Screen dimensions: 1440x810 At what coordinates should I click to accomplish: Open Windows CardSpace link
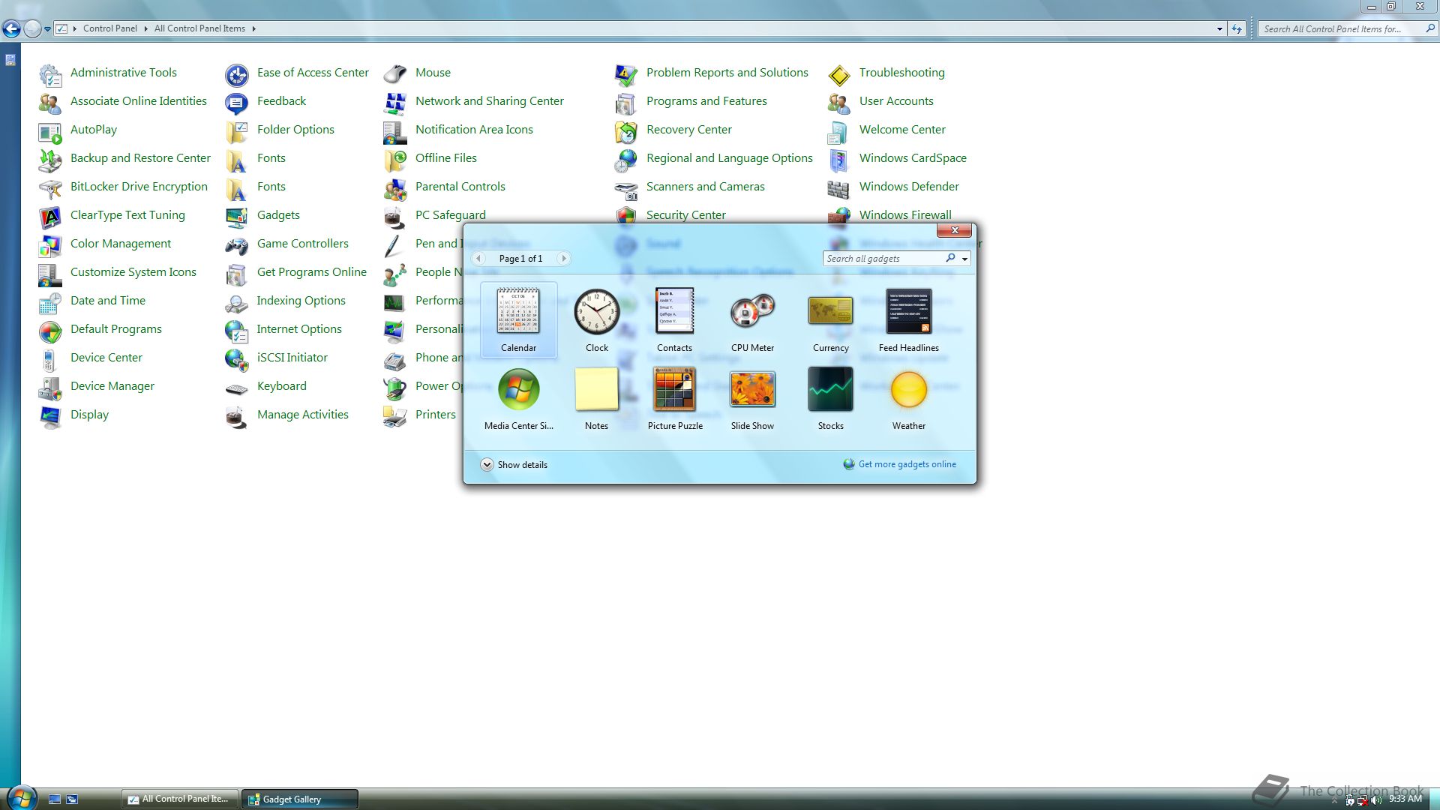coord(913,158)
